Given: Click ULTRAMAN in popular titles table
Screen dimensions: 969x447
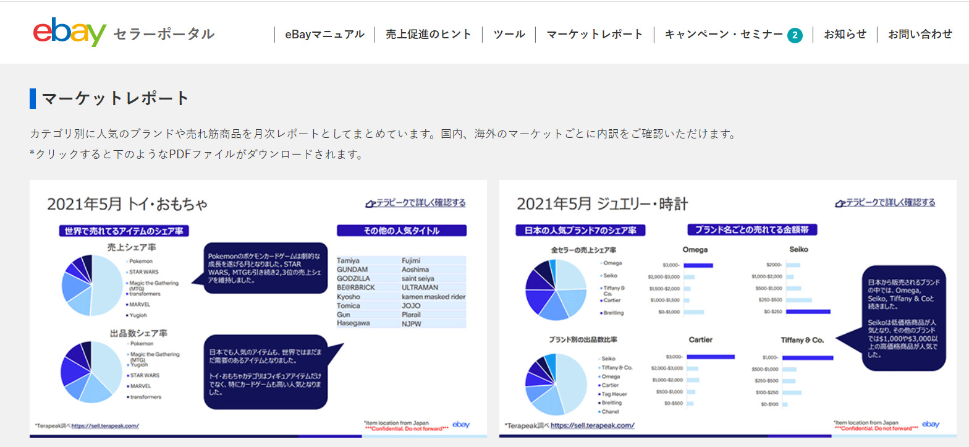Looking at the screenshot, I should (420, 287).
